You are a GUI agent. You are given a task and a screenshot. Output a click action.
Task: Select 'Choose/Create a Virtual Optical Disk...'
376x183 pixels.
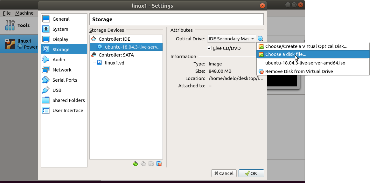click(306, 46)
